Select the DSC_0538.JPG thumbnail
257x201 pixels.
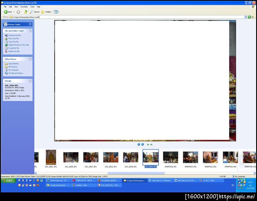131,157
